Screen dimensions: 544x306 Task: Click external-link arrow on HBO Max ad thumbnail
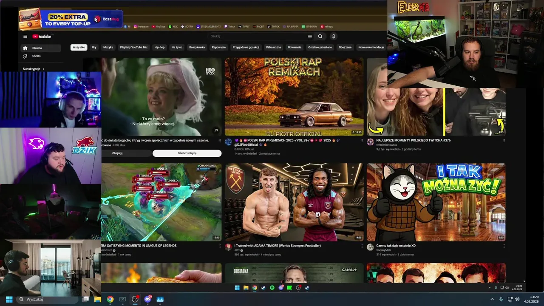(x=216, y=130)
